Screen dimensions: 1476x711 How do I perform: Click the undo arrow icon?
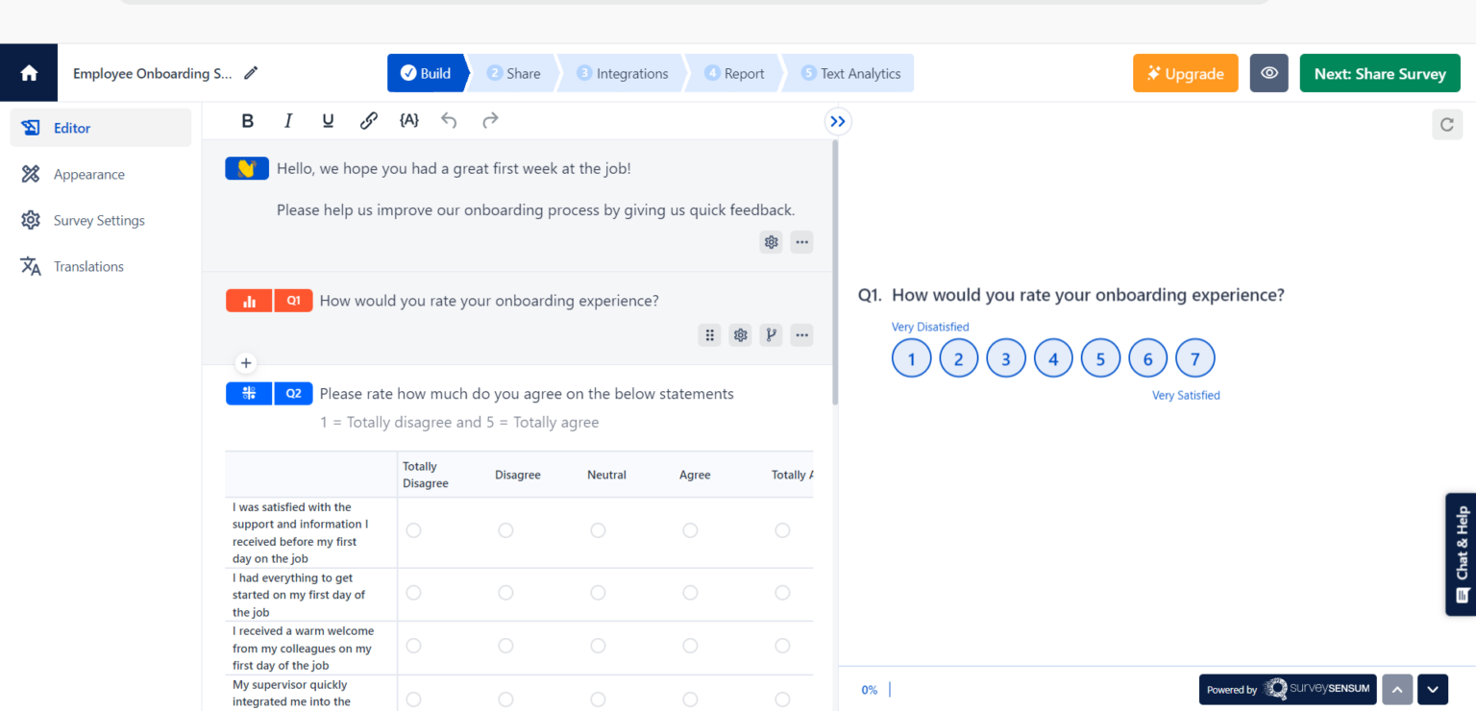coord(448,120)
